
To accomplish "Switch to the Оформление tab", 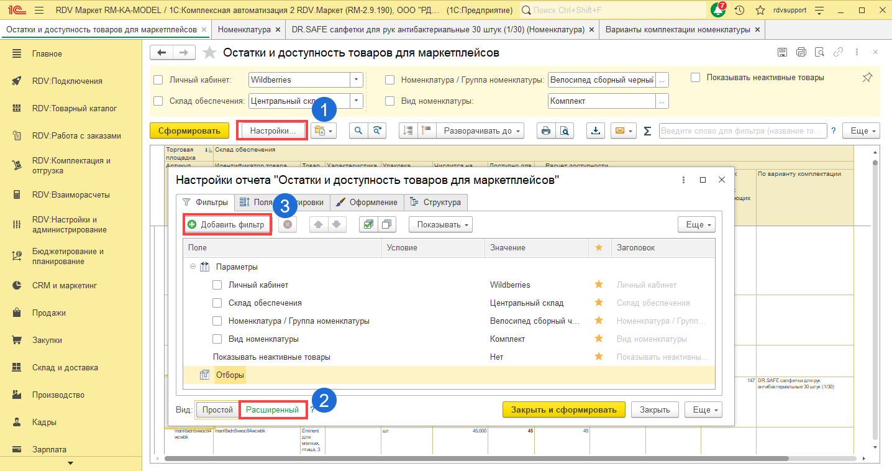I will [367, 202].
